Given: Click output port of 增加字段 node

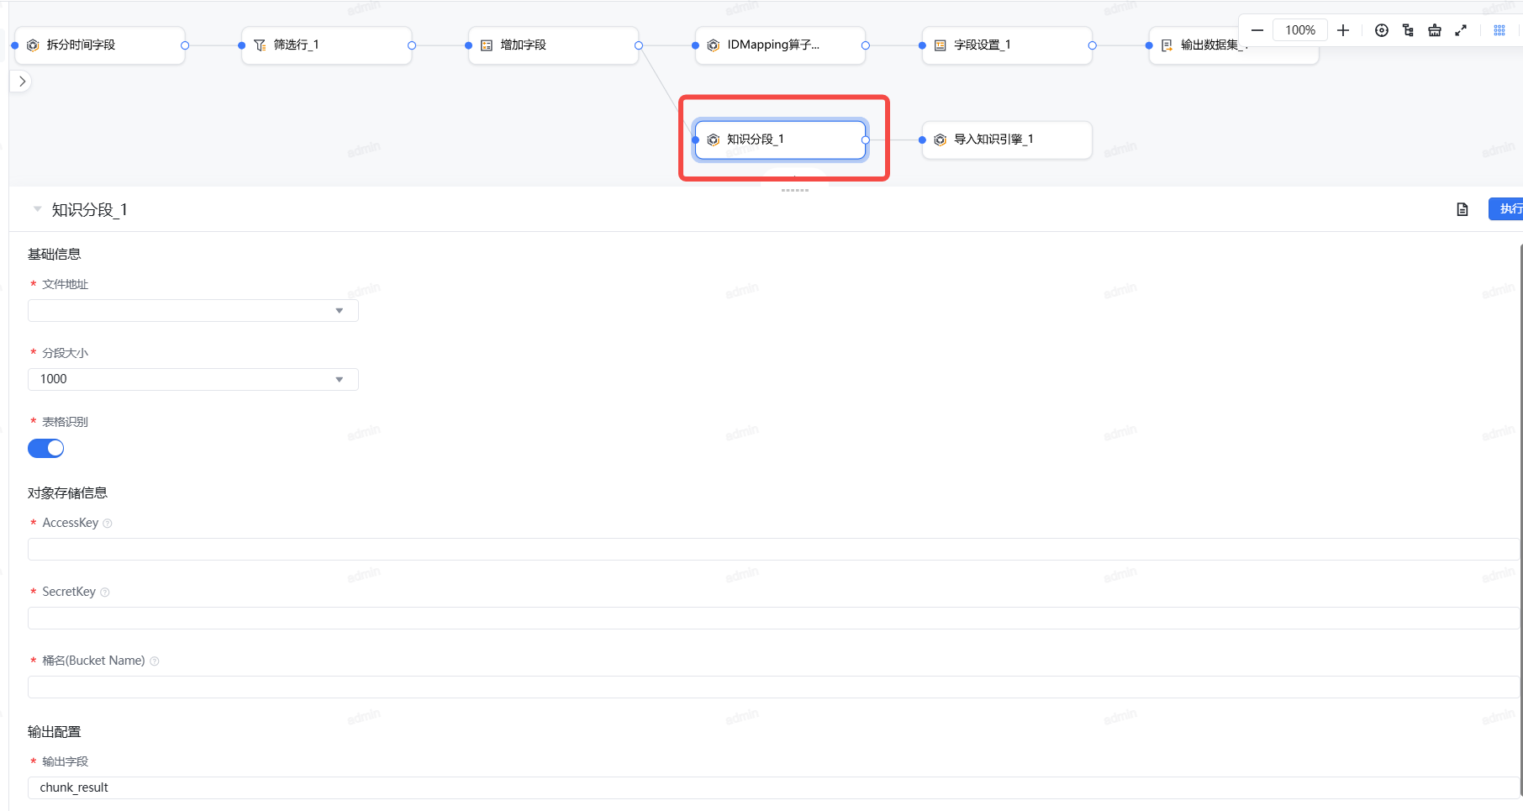Looking at the screenshot, I should 639,45.
